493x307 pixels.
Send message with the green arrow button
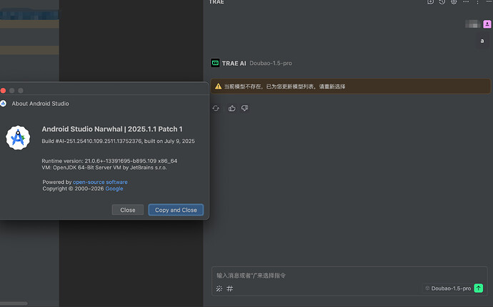tap(478, 288)
